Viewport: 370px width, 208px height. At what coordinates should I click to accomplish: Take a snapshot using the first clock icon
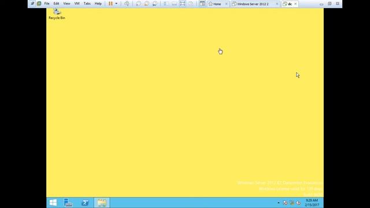click(139, 3)
